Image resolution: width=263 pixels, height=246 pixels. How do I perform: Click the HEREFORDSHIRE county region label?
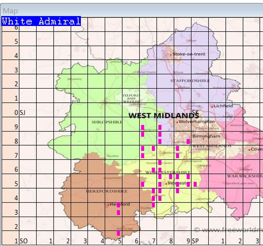[101, 191]
